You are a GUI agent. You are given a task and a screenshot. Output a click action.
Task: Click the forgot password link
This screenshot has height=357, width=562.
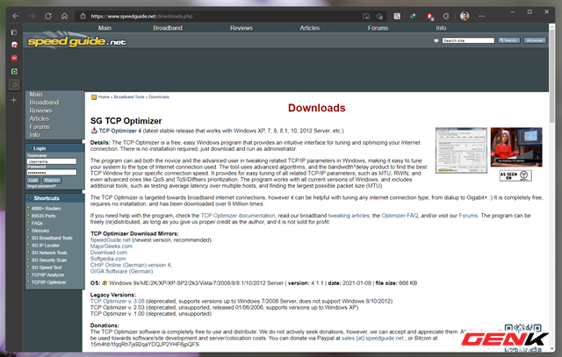coord(41,186)
